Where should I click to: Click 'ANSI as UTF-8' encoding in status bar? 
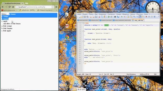[144, 74]
